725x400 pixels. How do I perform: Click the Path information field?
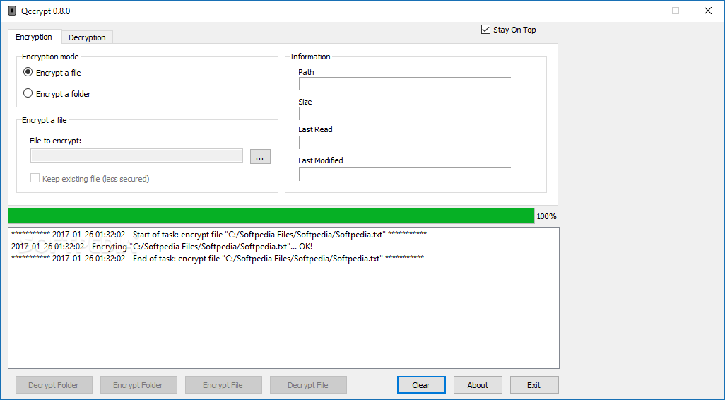pos(405,83)
